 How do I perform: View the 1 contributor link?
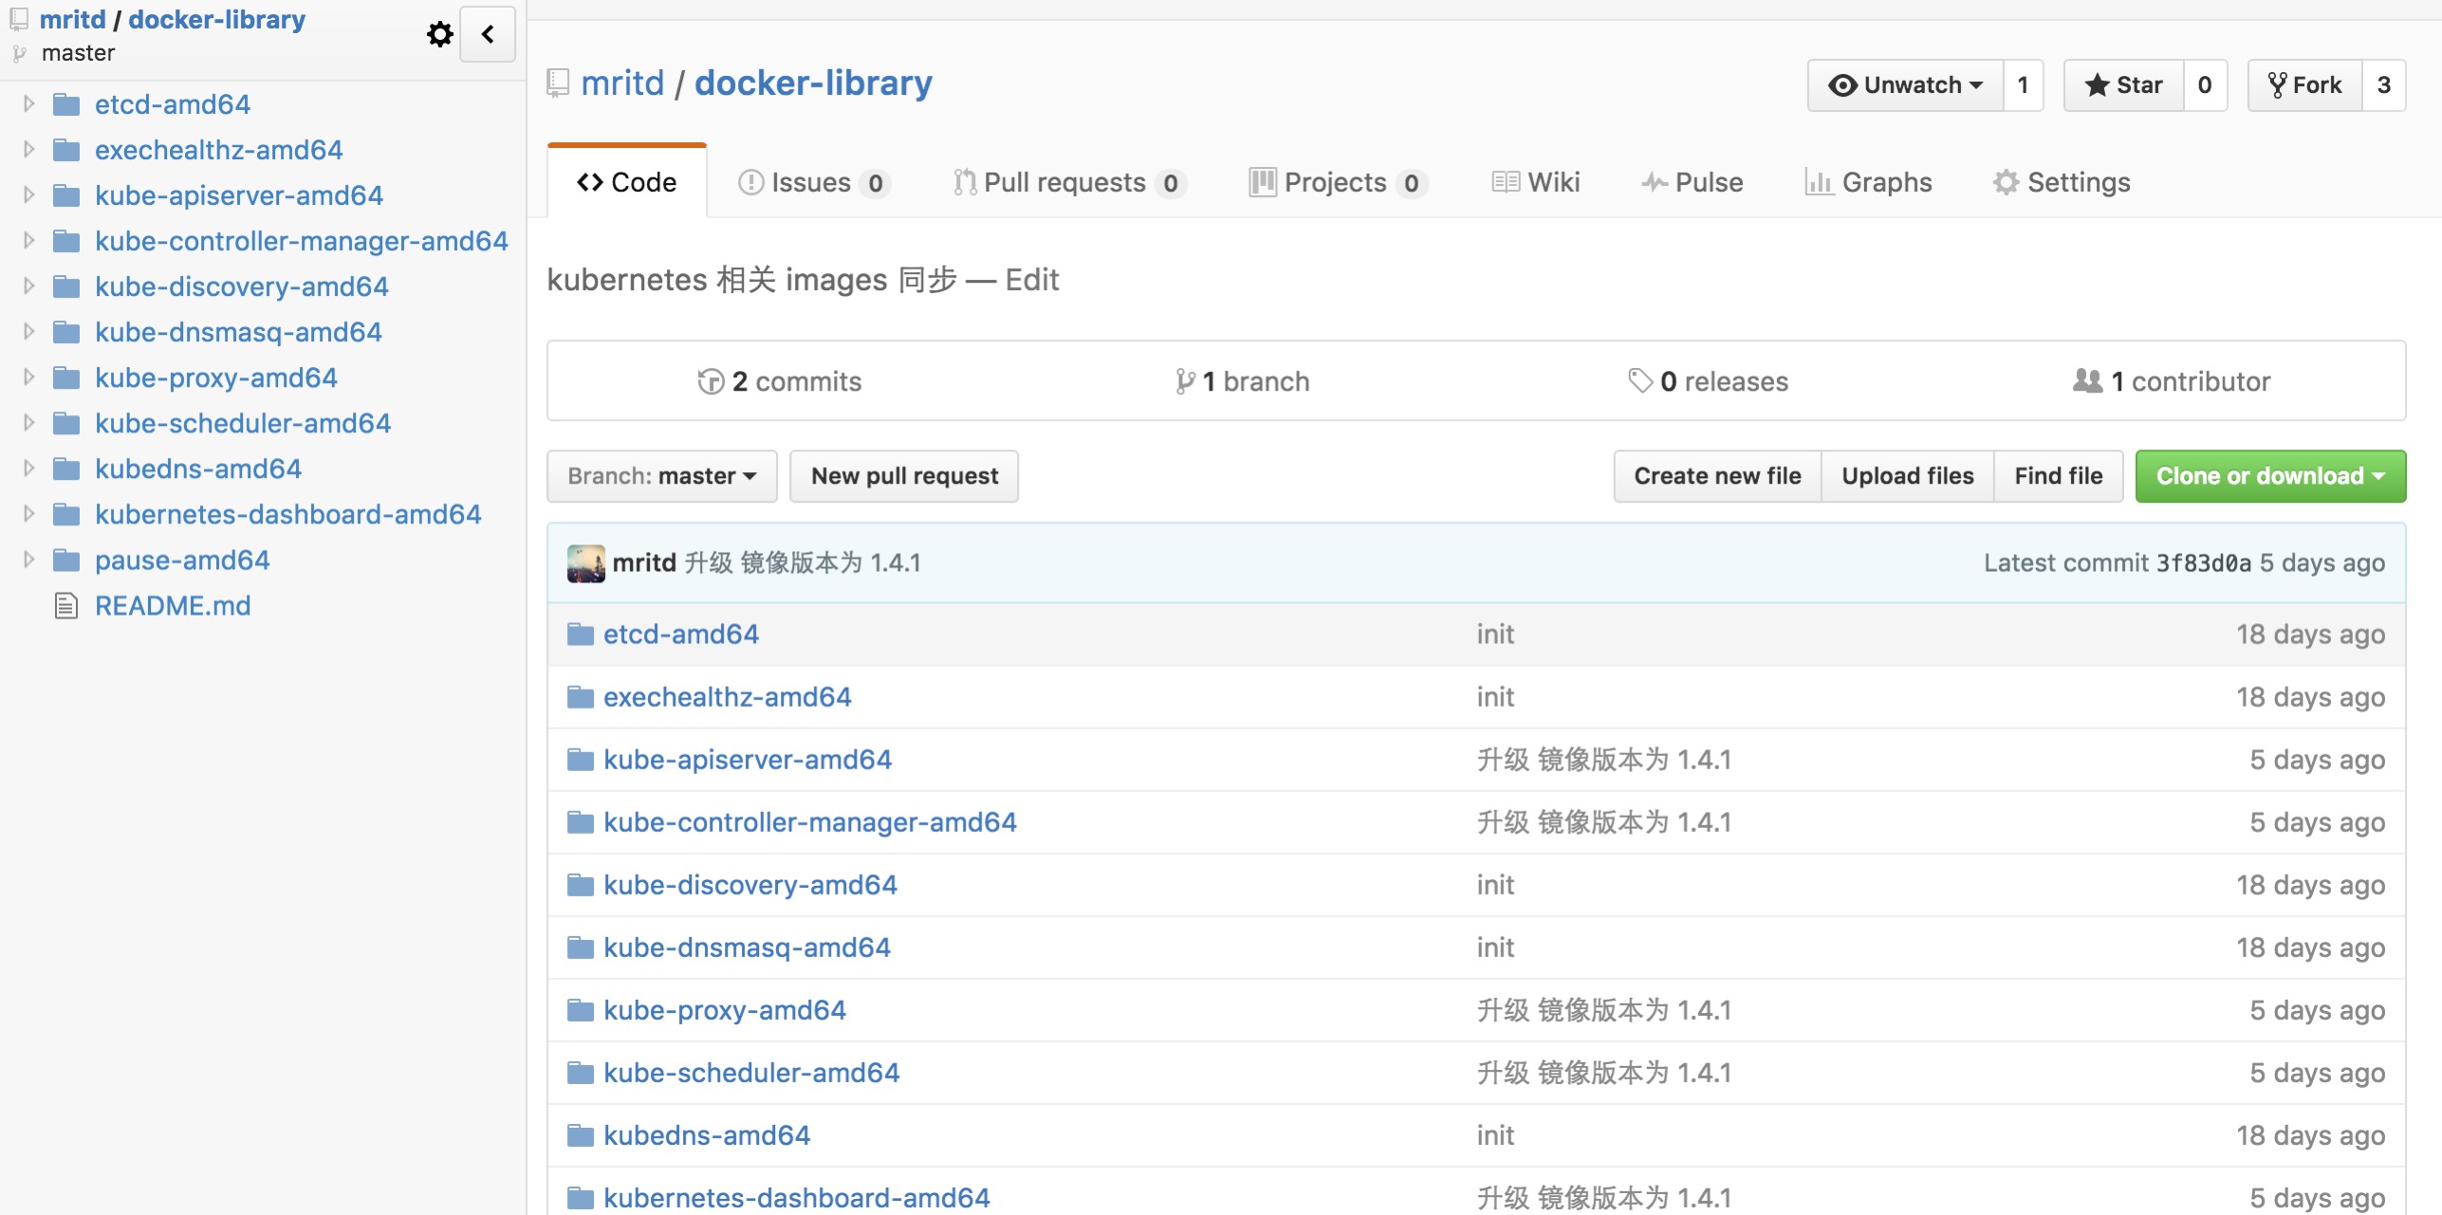click(2173, 381)
